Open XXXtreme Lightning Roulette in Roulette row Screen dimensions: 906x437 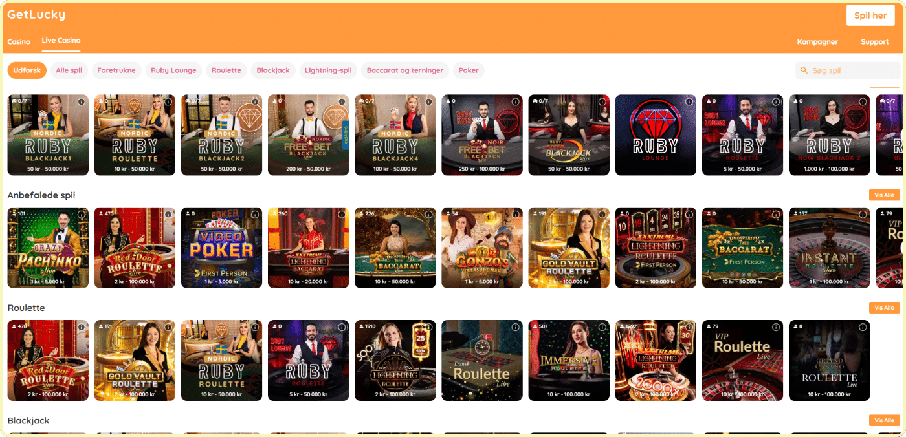656,361
